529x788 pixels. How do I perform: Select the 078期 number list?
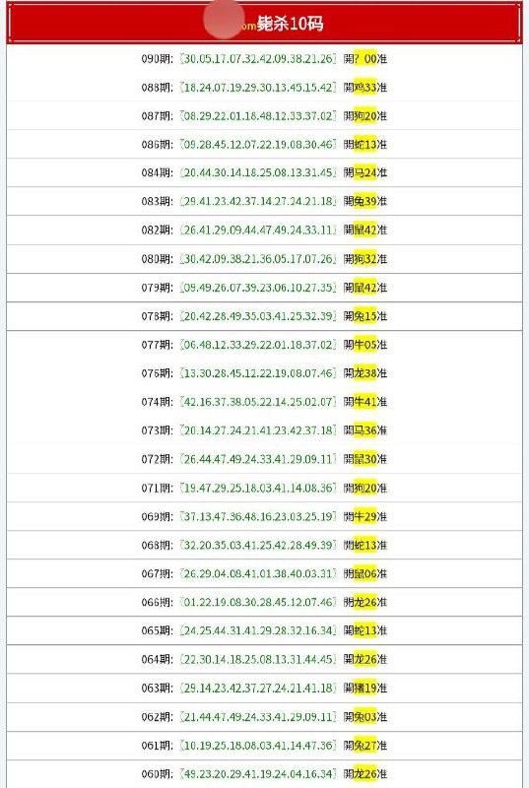tap(258, 316)
